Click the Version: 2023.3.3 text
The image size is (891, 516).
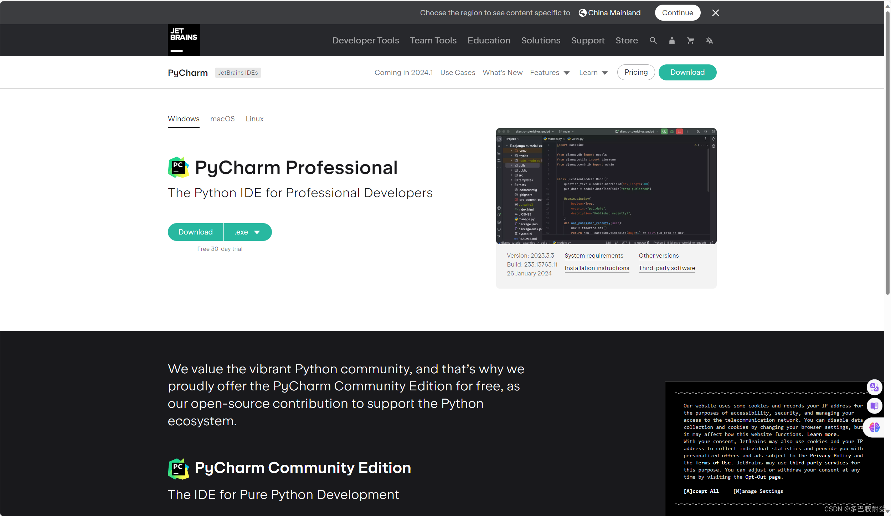[x=530, y=256]
